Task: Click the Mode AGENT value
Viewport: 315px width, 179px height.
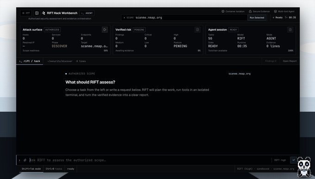Action: tap(271, 38)
